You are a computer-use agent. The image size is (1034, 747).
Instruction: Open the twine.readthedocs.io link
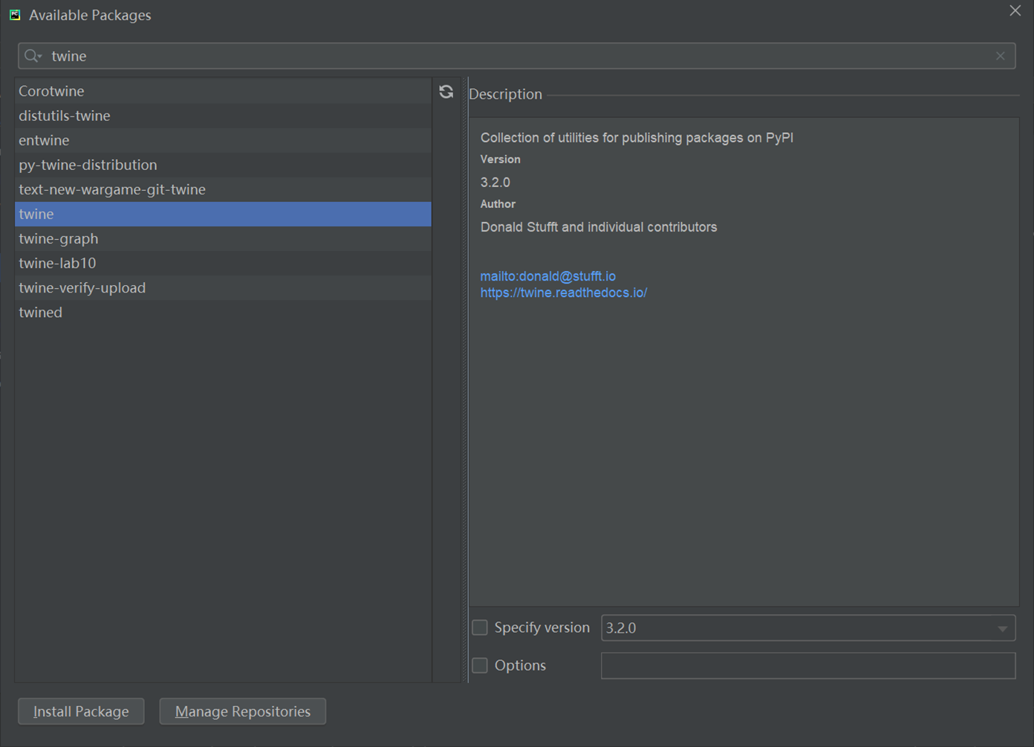pos(564,293)
